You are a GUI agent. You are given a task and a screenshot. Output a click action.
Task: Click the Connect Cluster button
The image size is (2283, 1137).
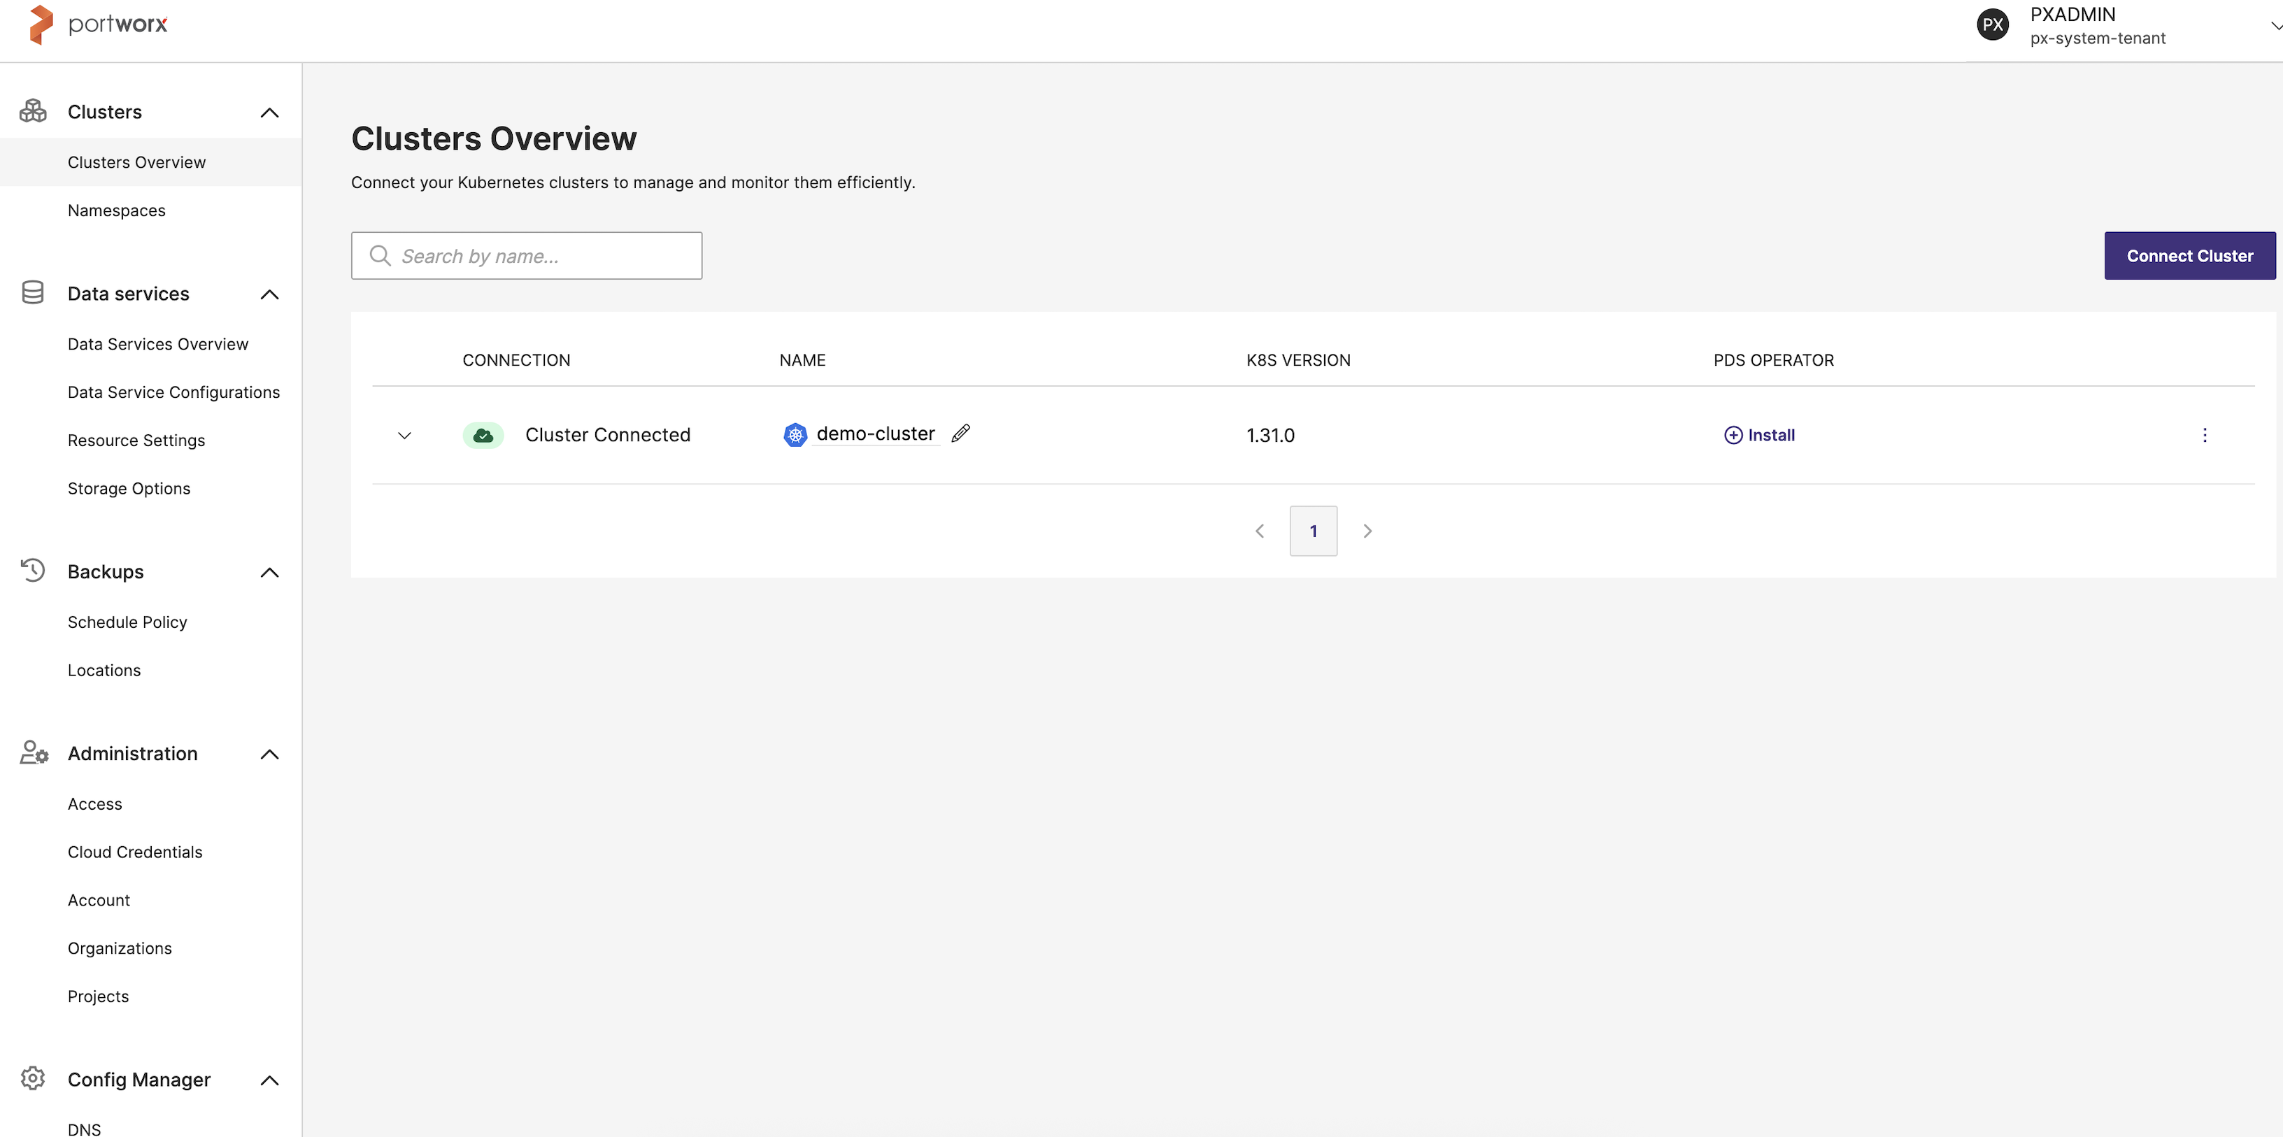pos(2189,256)
